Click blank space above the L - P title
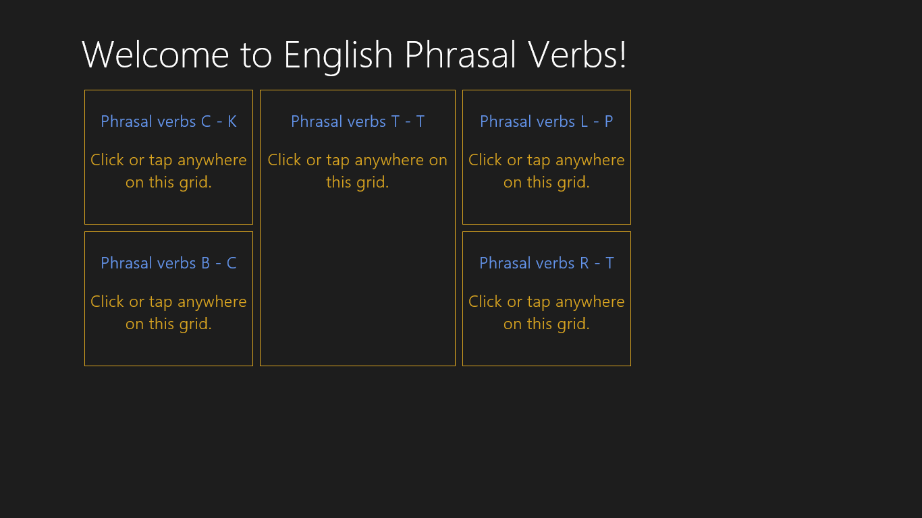The image size is (922, 518). (547, 100)
